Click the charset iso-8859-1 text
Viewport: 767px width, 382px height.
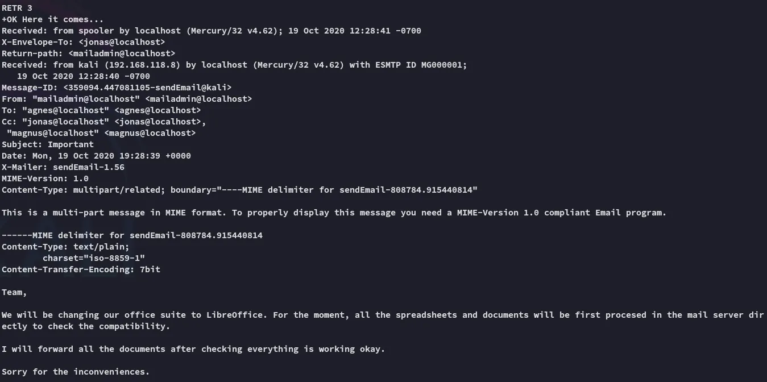point(94,258)
